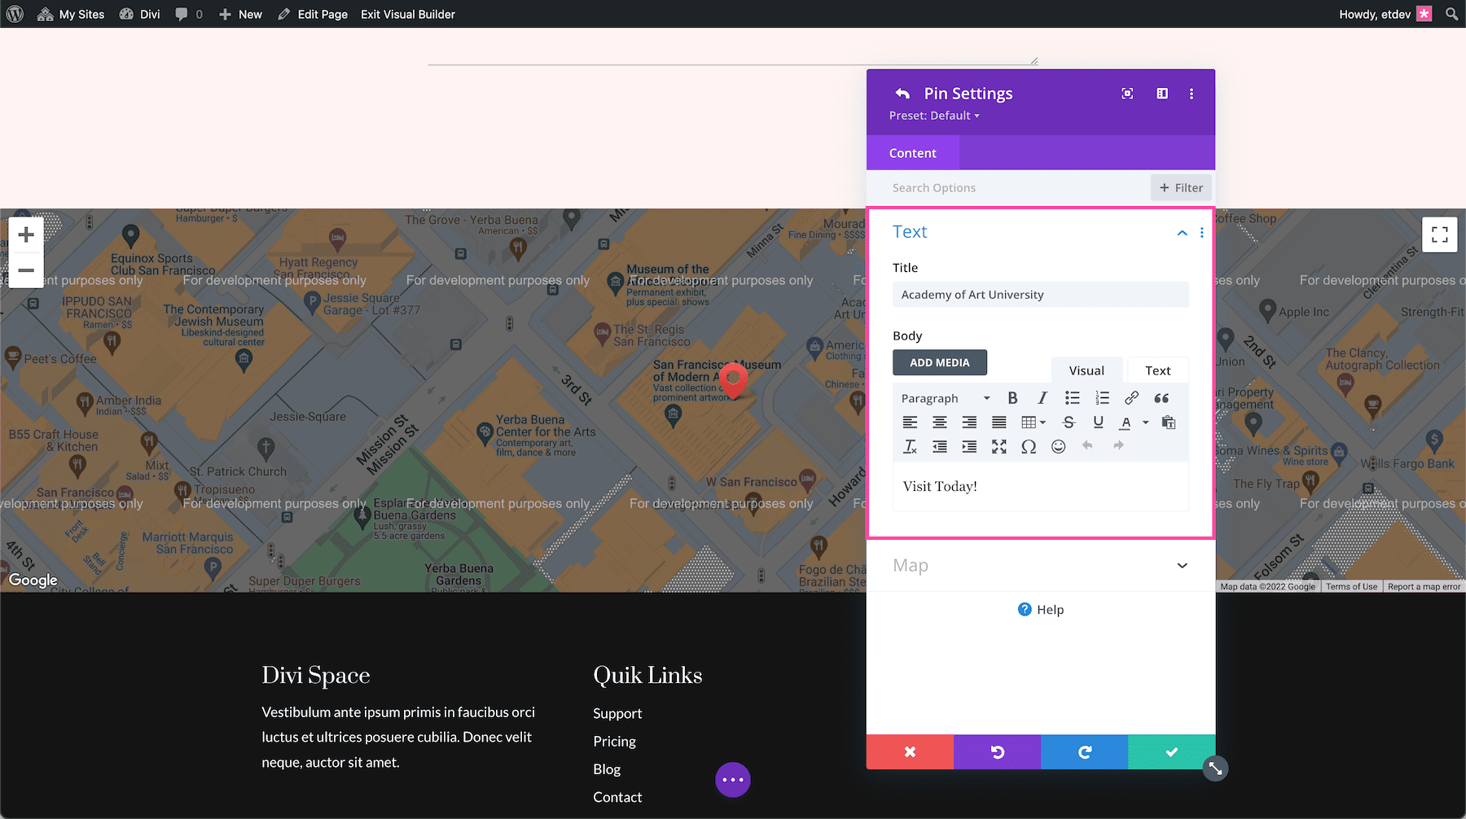Image resolution: width=1466 pixels, height=819 pixels.
Task: Click the ADD MEDIA button
Action: pos(939,362)
